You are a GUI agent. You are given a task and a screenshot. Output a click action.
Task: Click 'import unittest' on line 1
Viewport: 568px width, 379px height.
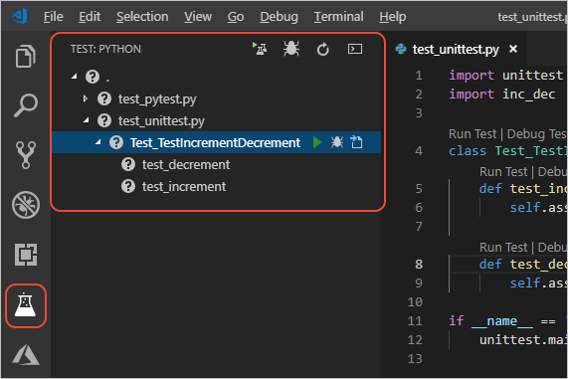click(x=505, y=76)
